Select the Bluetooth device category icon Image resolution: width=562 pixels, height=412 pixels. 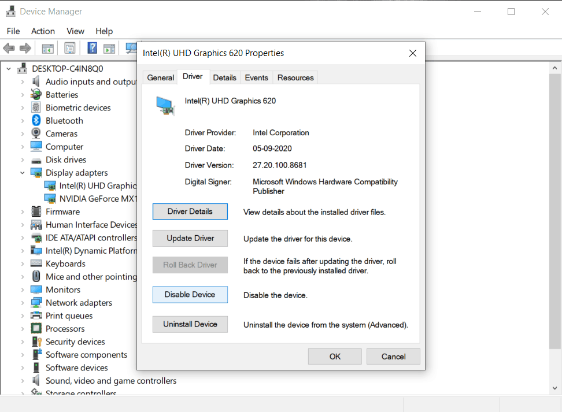pyautogui.click(x=36, y=121)
